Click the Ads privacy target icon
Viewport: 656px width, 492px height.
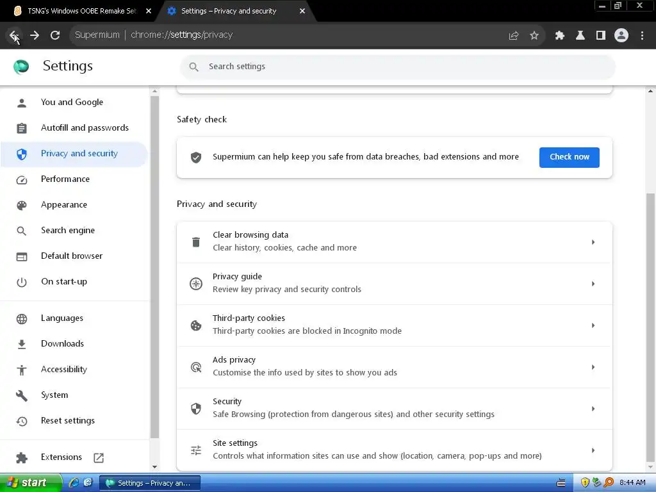[x=196, y=367]
